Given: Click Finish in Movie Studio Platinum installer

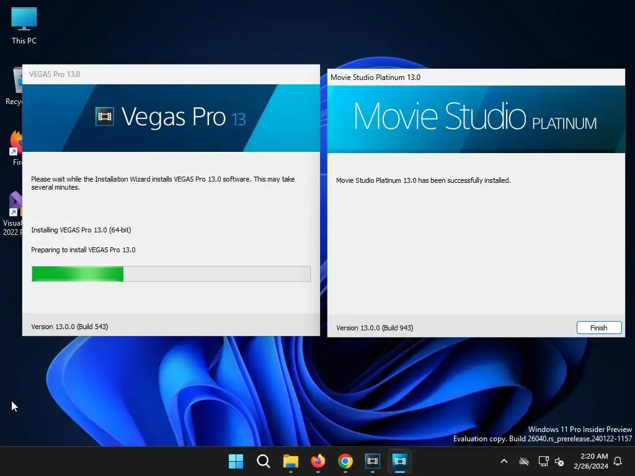Looking at the screenshot, I should pos(598,327).
